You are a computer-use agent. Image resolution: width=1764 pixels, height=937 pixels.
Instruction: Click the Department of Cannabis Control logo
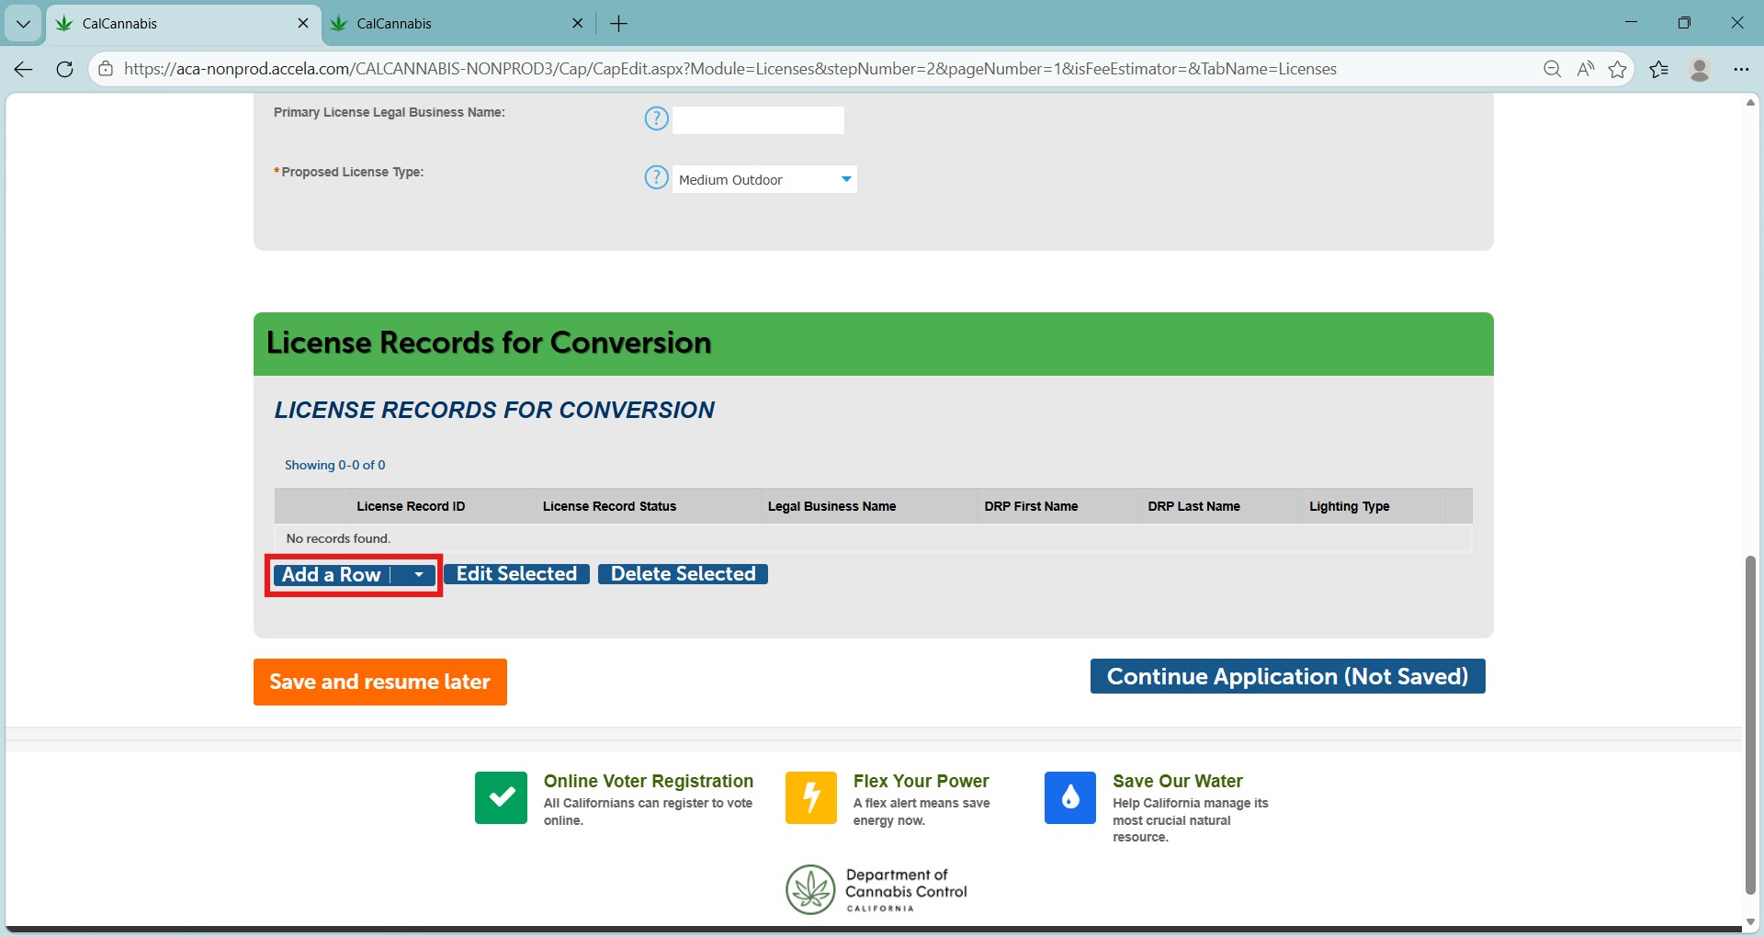[876, 889]
